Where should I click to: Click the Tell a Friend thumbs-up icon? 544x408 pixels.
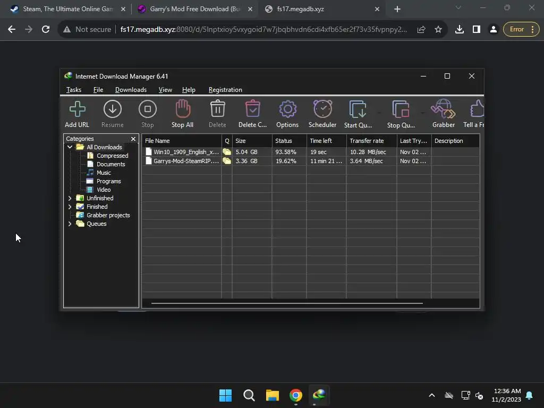pyautogui.click(x=477, y=109)
